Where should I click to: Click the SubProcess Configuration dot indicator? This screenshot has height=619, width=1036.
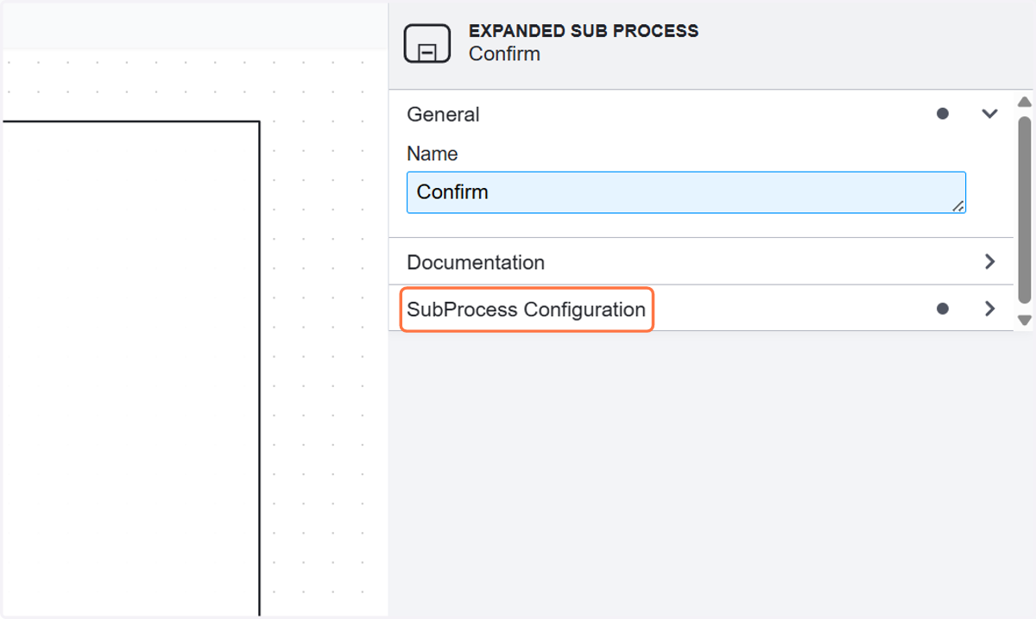[x=943, y=309]
